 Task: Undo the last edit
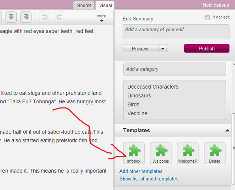[x=45, y=17]
